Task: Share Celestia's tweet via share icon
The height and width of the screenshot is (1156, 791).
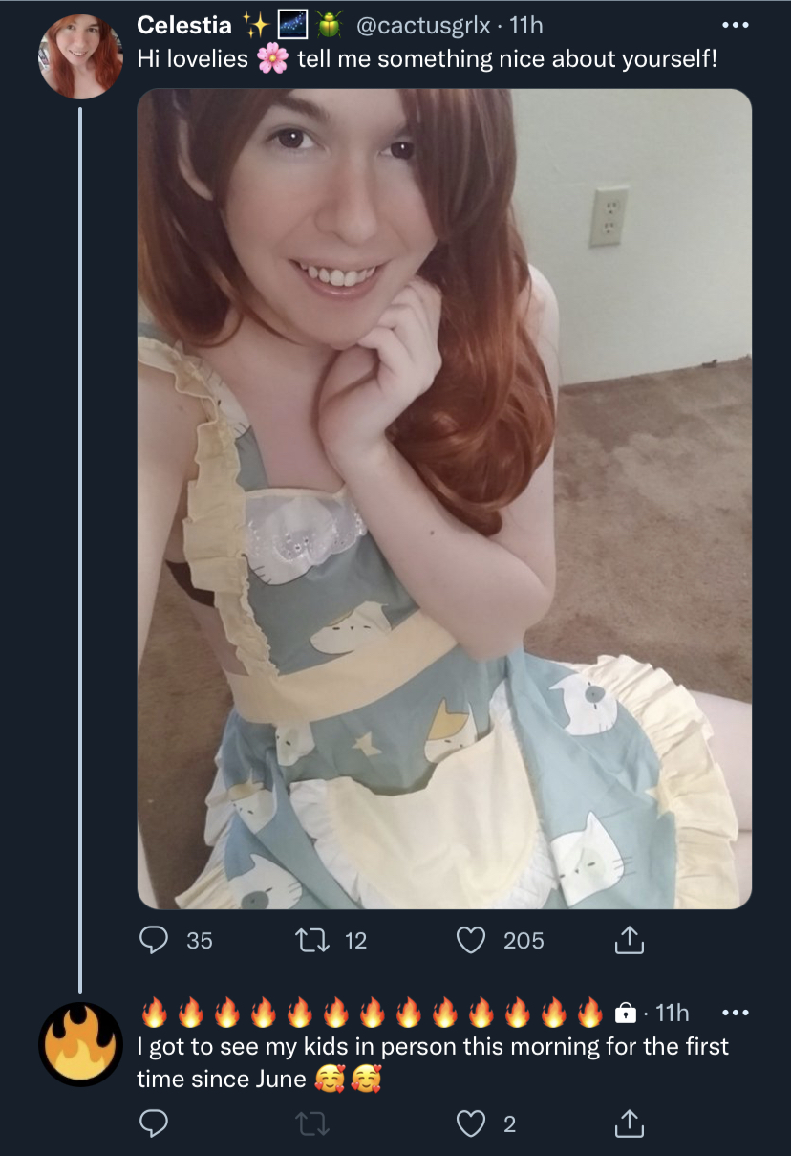Action: click(630, 941)
